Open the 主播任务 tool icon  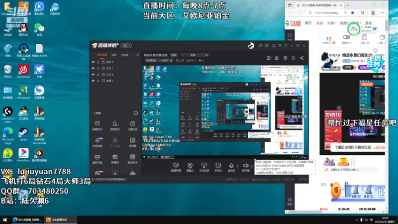[132, 126]
